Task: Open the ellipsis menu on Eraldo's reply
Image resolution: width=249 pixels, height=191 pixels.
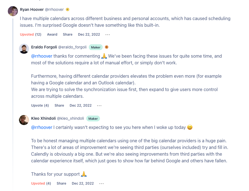Action: [x=99, y=106]
